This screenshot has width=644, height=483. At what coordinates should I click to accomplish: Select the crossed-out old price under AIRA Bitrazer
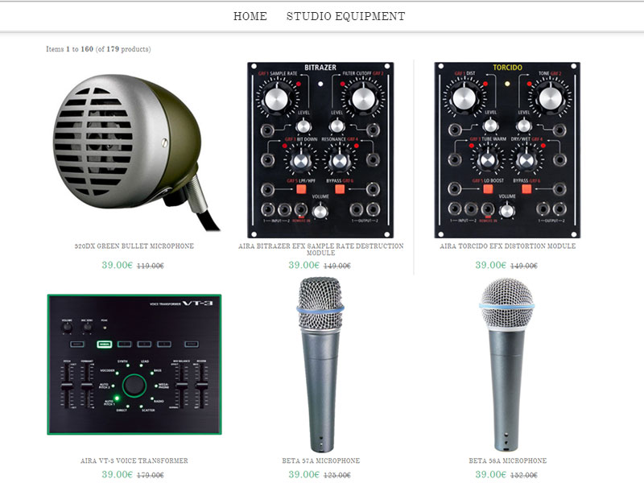click(337, 266)
